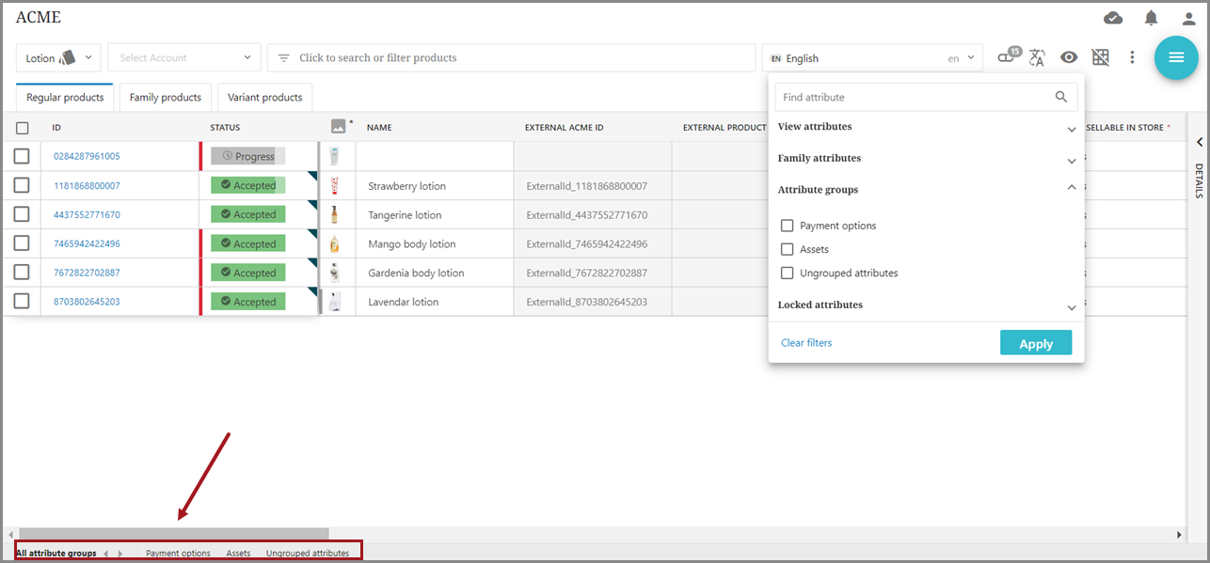Click the Find attribute search field
Image resolution: width=1210 pixels, height=563 pixels.
tap(913, 97)
